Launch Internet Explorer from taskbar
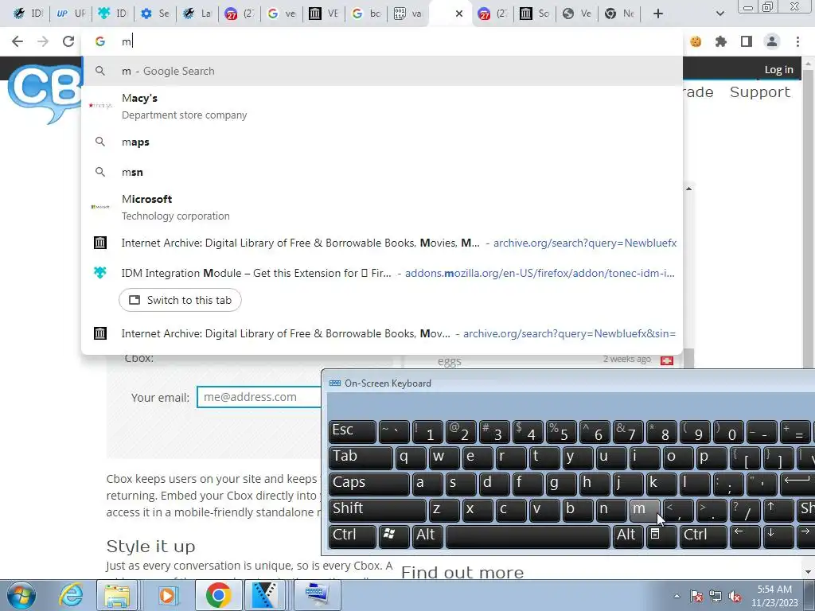The height and width of the screenshot is (611, 815). (x=71, y=595)
